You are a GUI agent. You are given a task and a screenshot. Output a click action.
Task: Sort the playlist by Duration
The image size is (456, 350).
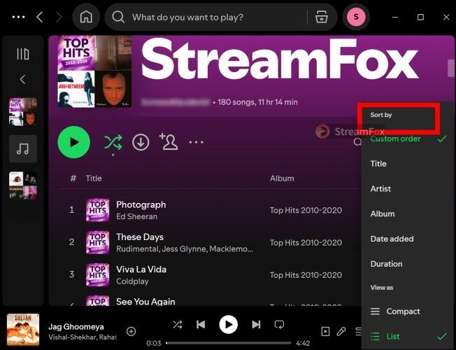tap(408, 264)
